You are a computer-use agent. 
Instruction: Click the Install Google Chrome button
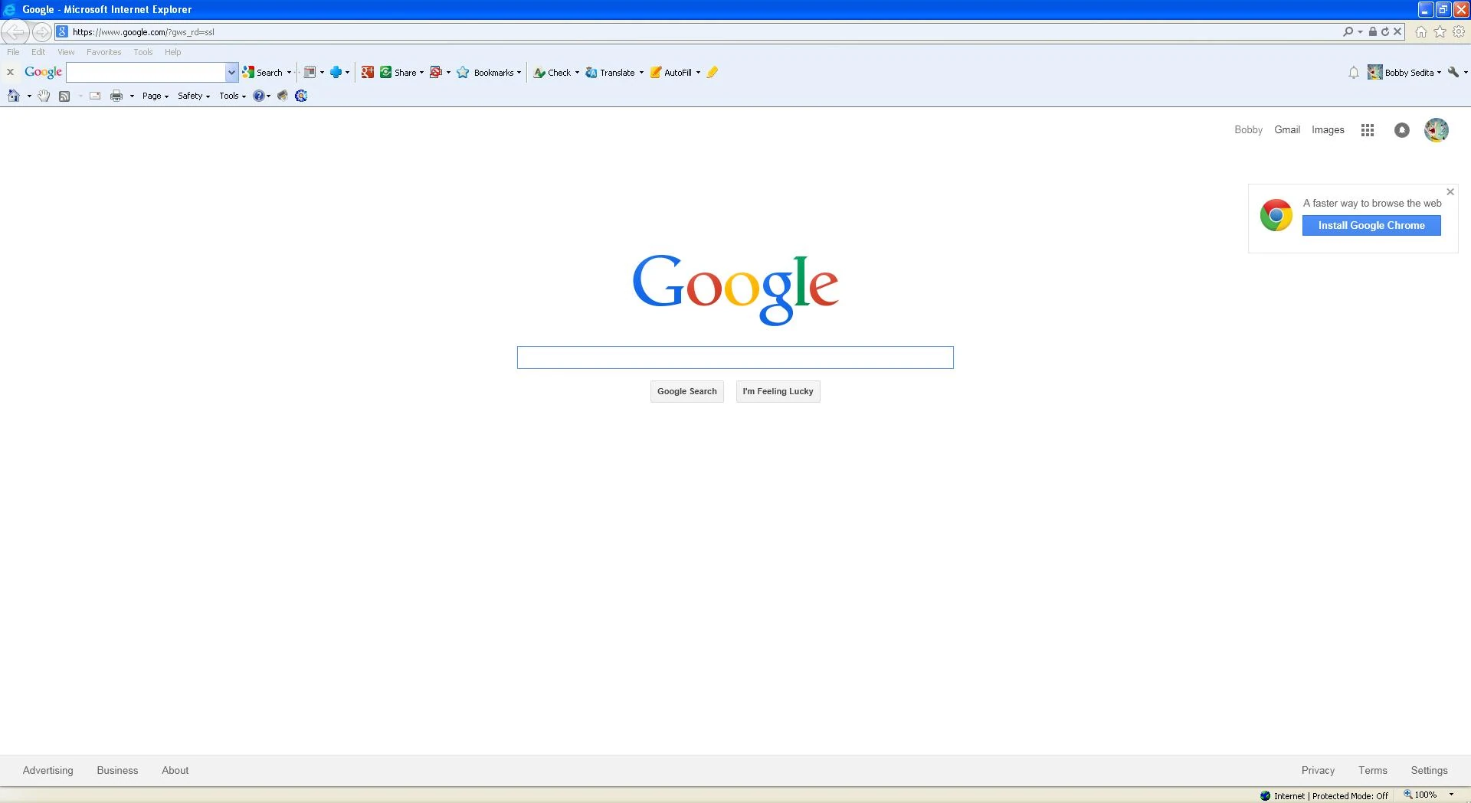1371,225
